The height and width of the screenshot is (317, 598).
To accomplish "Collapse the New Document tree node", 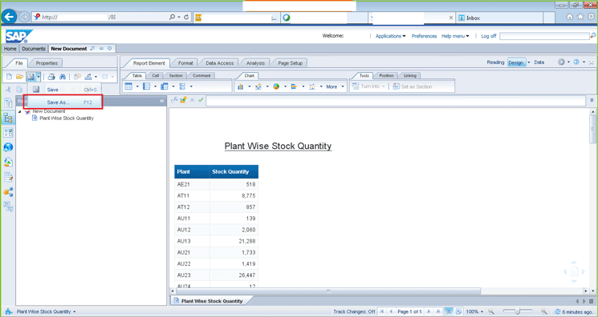I will tap(20, 111).
